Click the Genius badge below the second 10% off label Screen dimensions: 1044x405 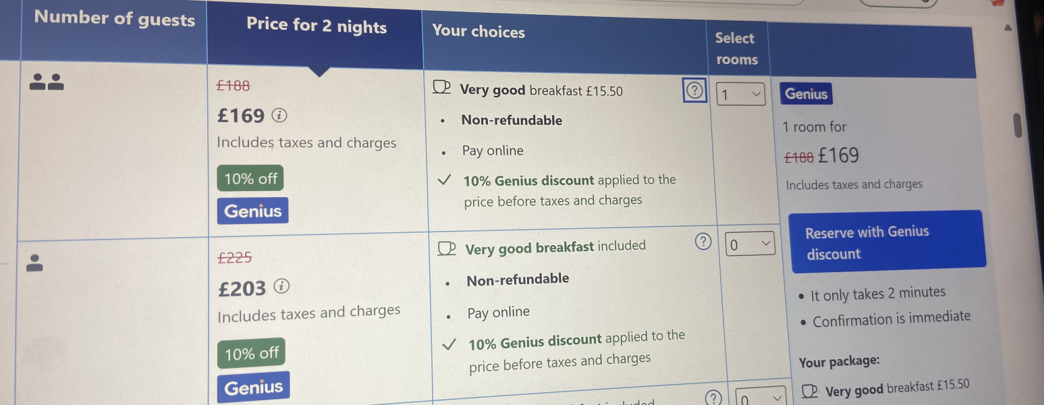[x=254, y=385]
